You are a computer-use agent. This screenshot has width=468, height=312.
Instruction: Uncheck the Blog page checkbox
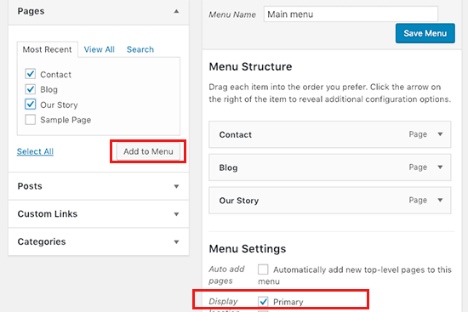point(31,89)
